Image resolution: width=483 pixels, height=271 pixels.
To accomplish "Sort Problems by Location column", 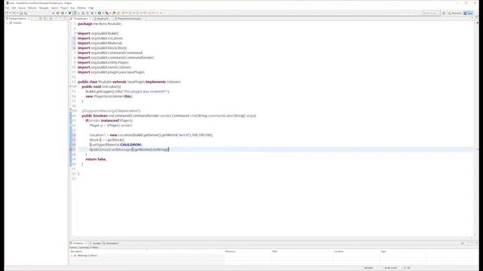I will coord(357,251).
